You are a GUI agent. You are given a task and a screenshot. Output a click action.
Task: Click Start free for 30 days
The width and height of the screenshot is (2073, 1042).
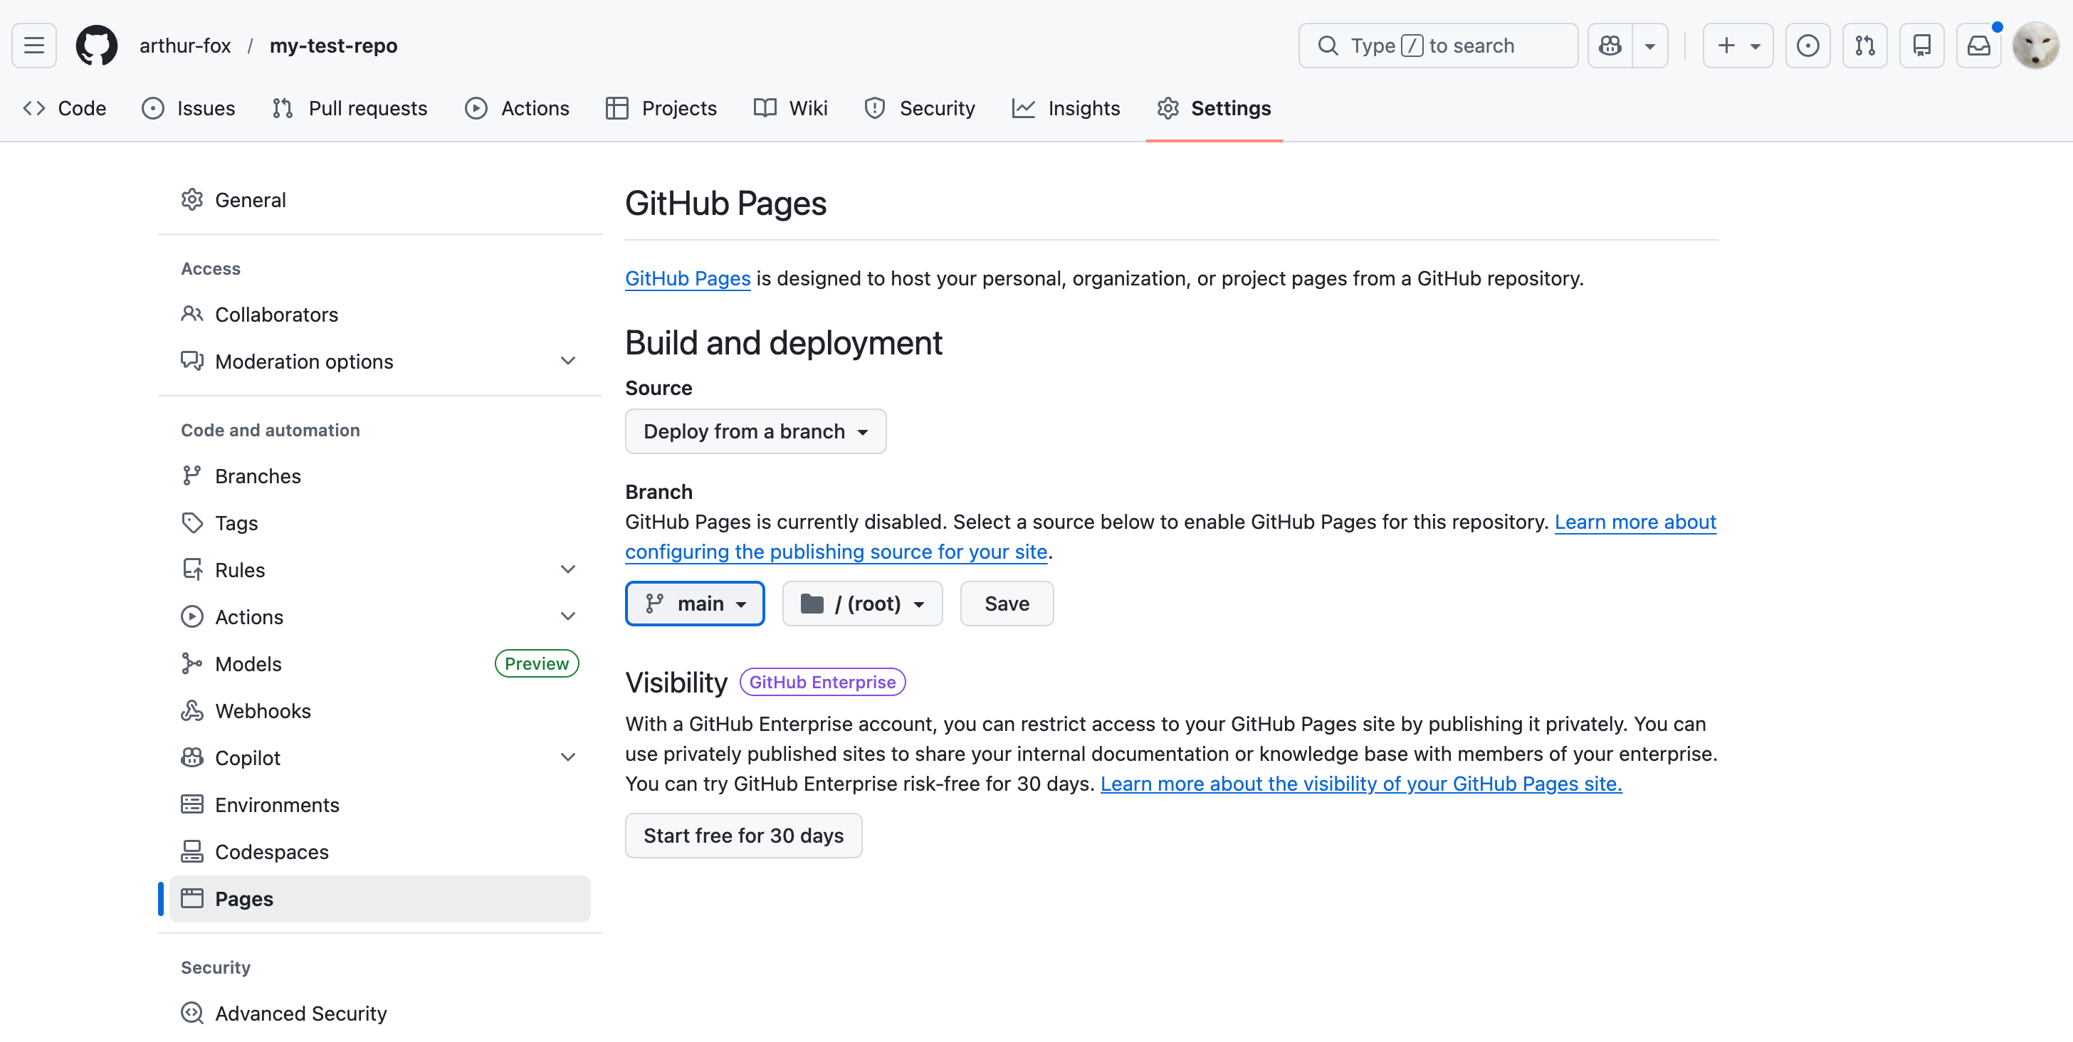click(x=742, y=835)
